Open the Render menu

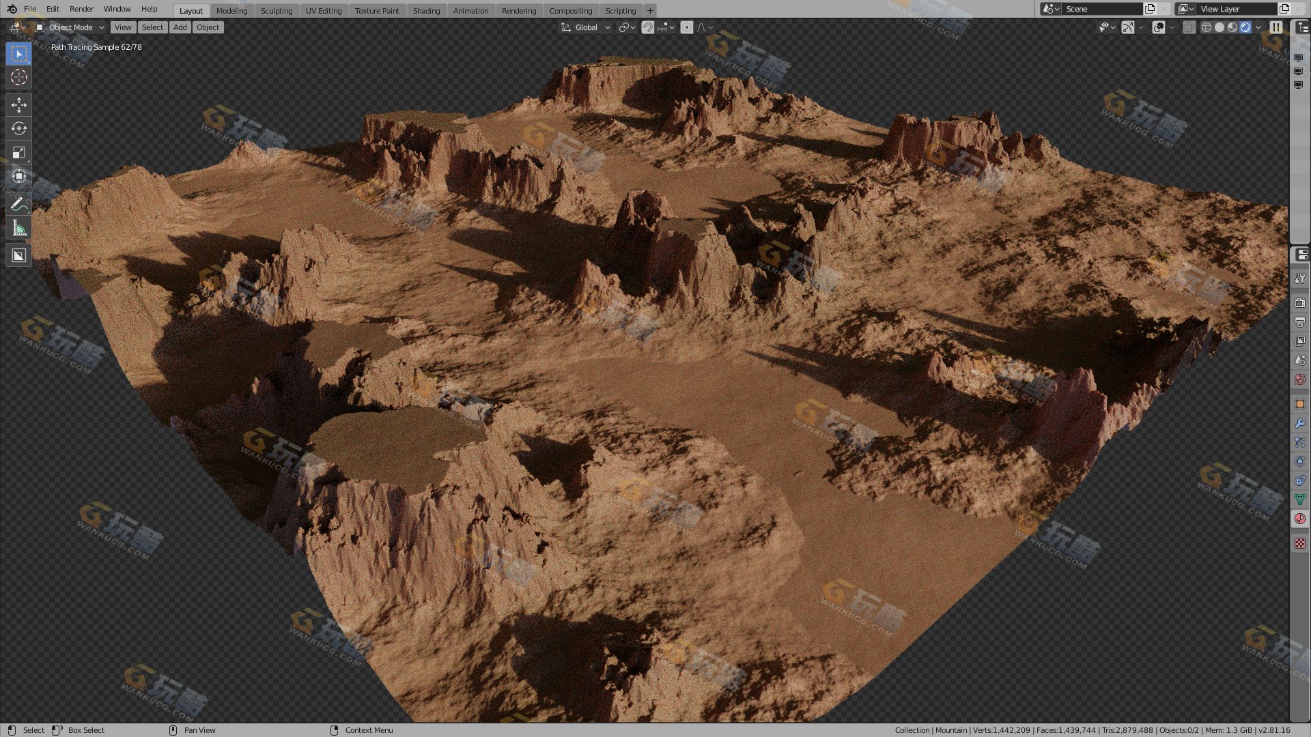coord(81,9)
